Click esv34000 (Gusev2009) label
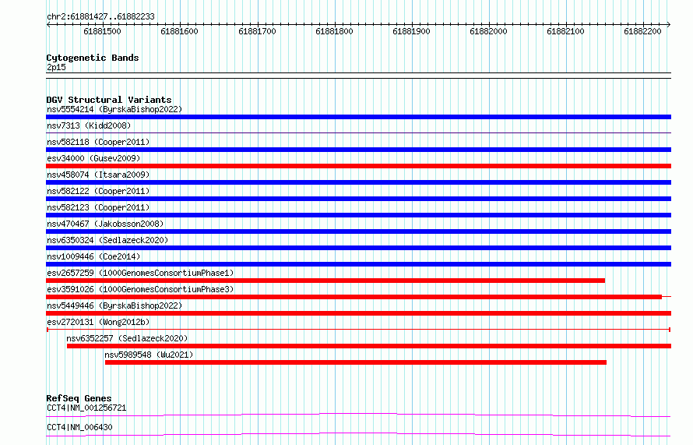The width and height of the screenshot is (693, 445). coord(93,158)
